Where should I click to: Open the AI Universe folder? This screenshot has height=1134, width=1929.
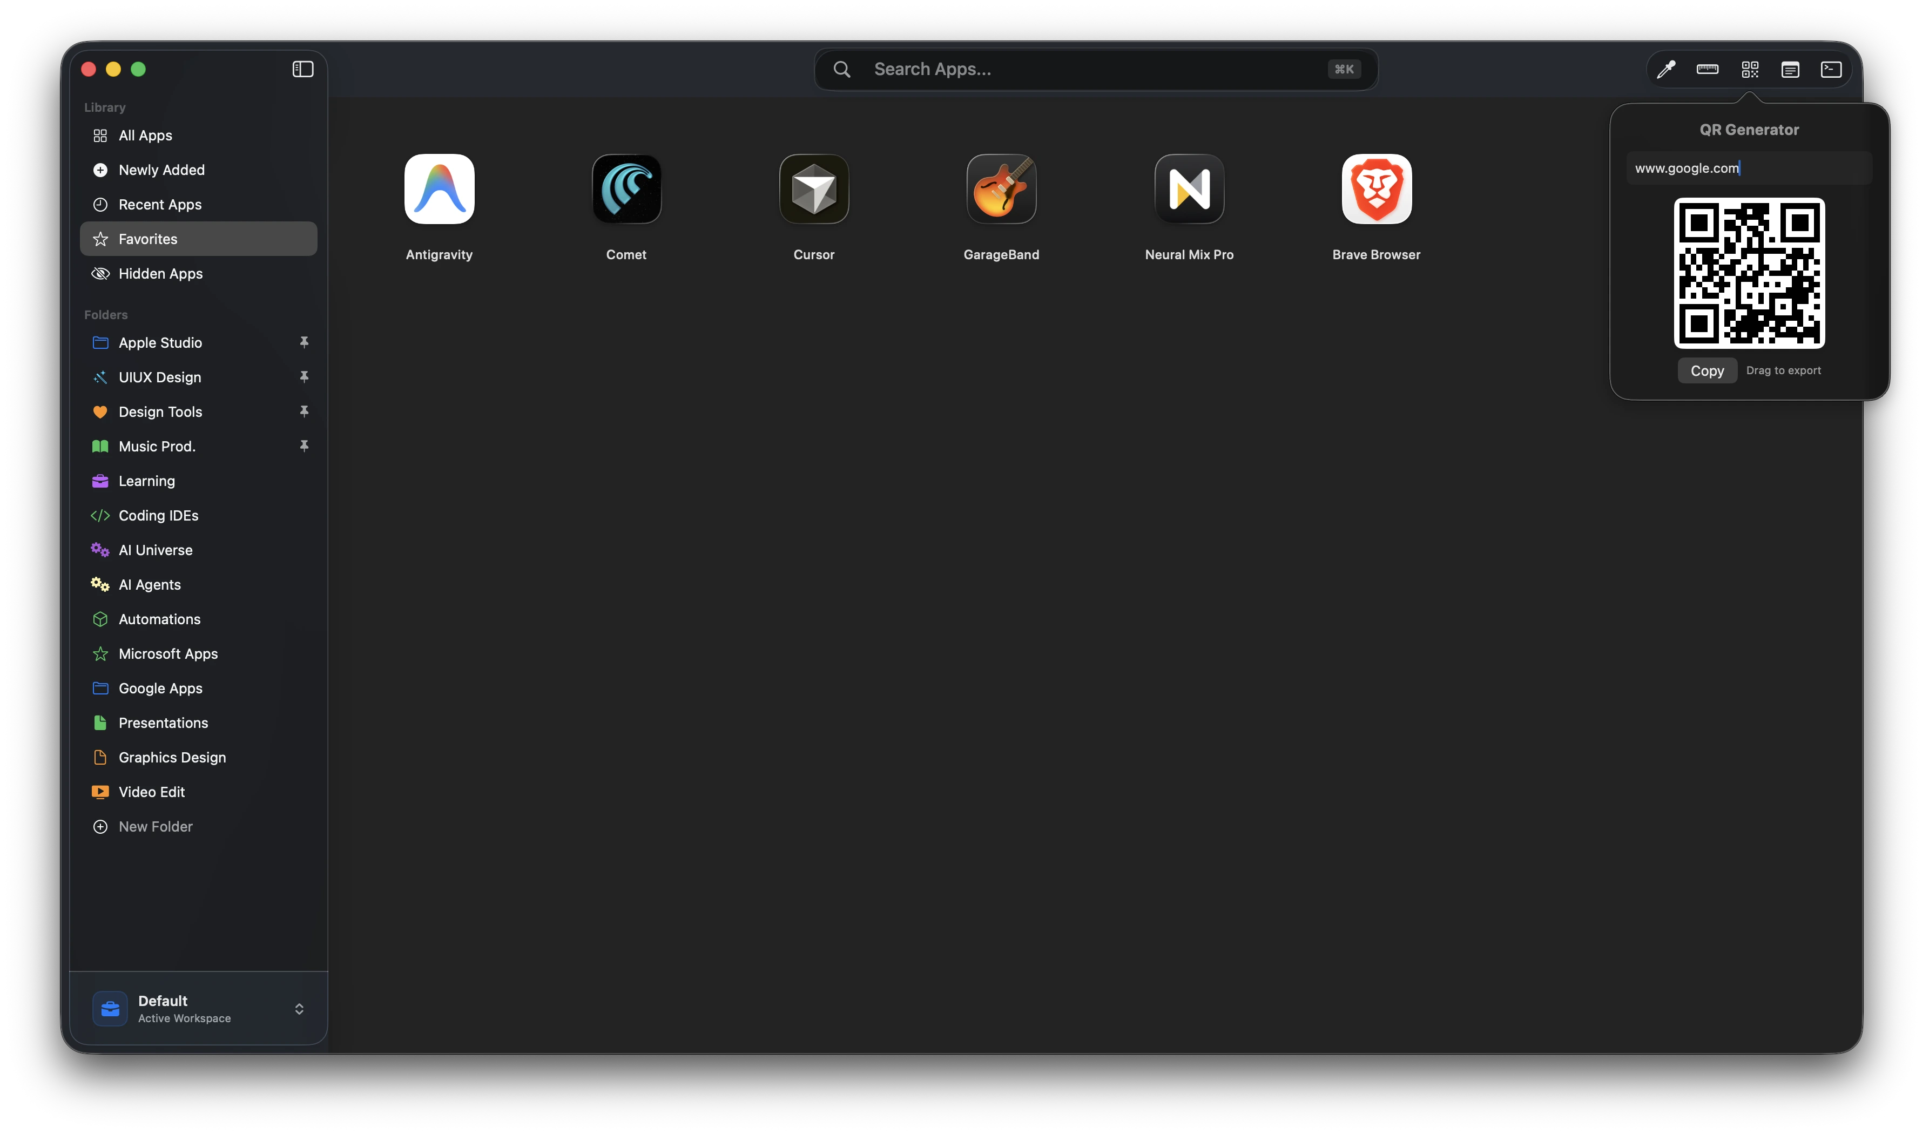(x=198, y=549)
